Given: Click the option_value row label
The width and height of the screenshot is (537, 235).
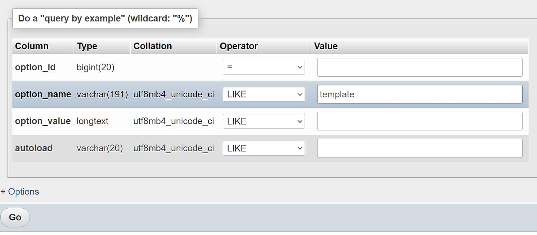Looking at the screenshot, I should coord(43,121).
